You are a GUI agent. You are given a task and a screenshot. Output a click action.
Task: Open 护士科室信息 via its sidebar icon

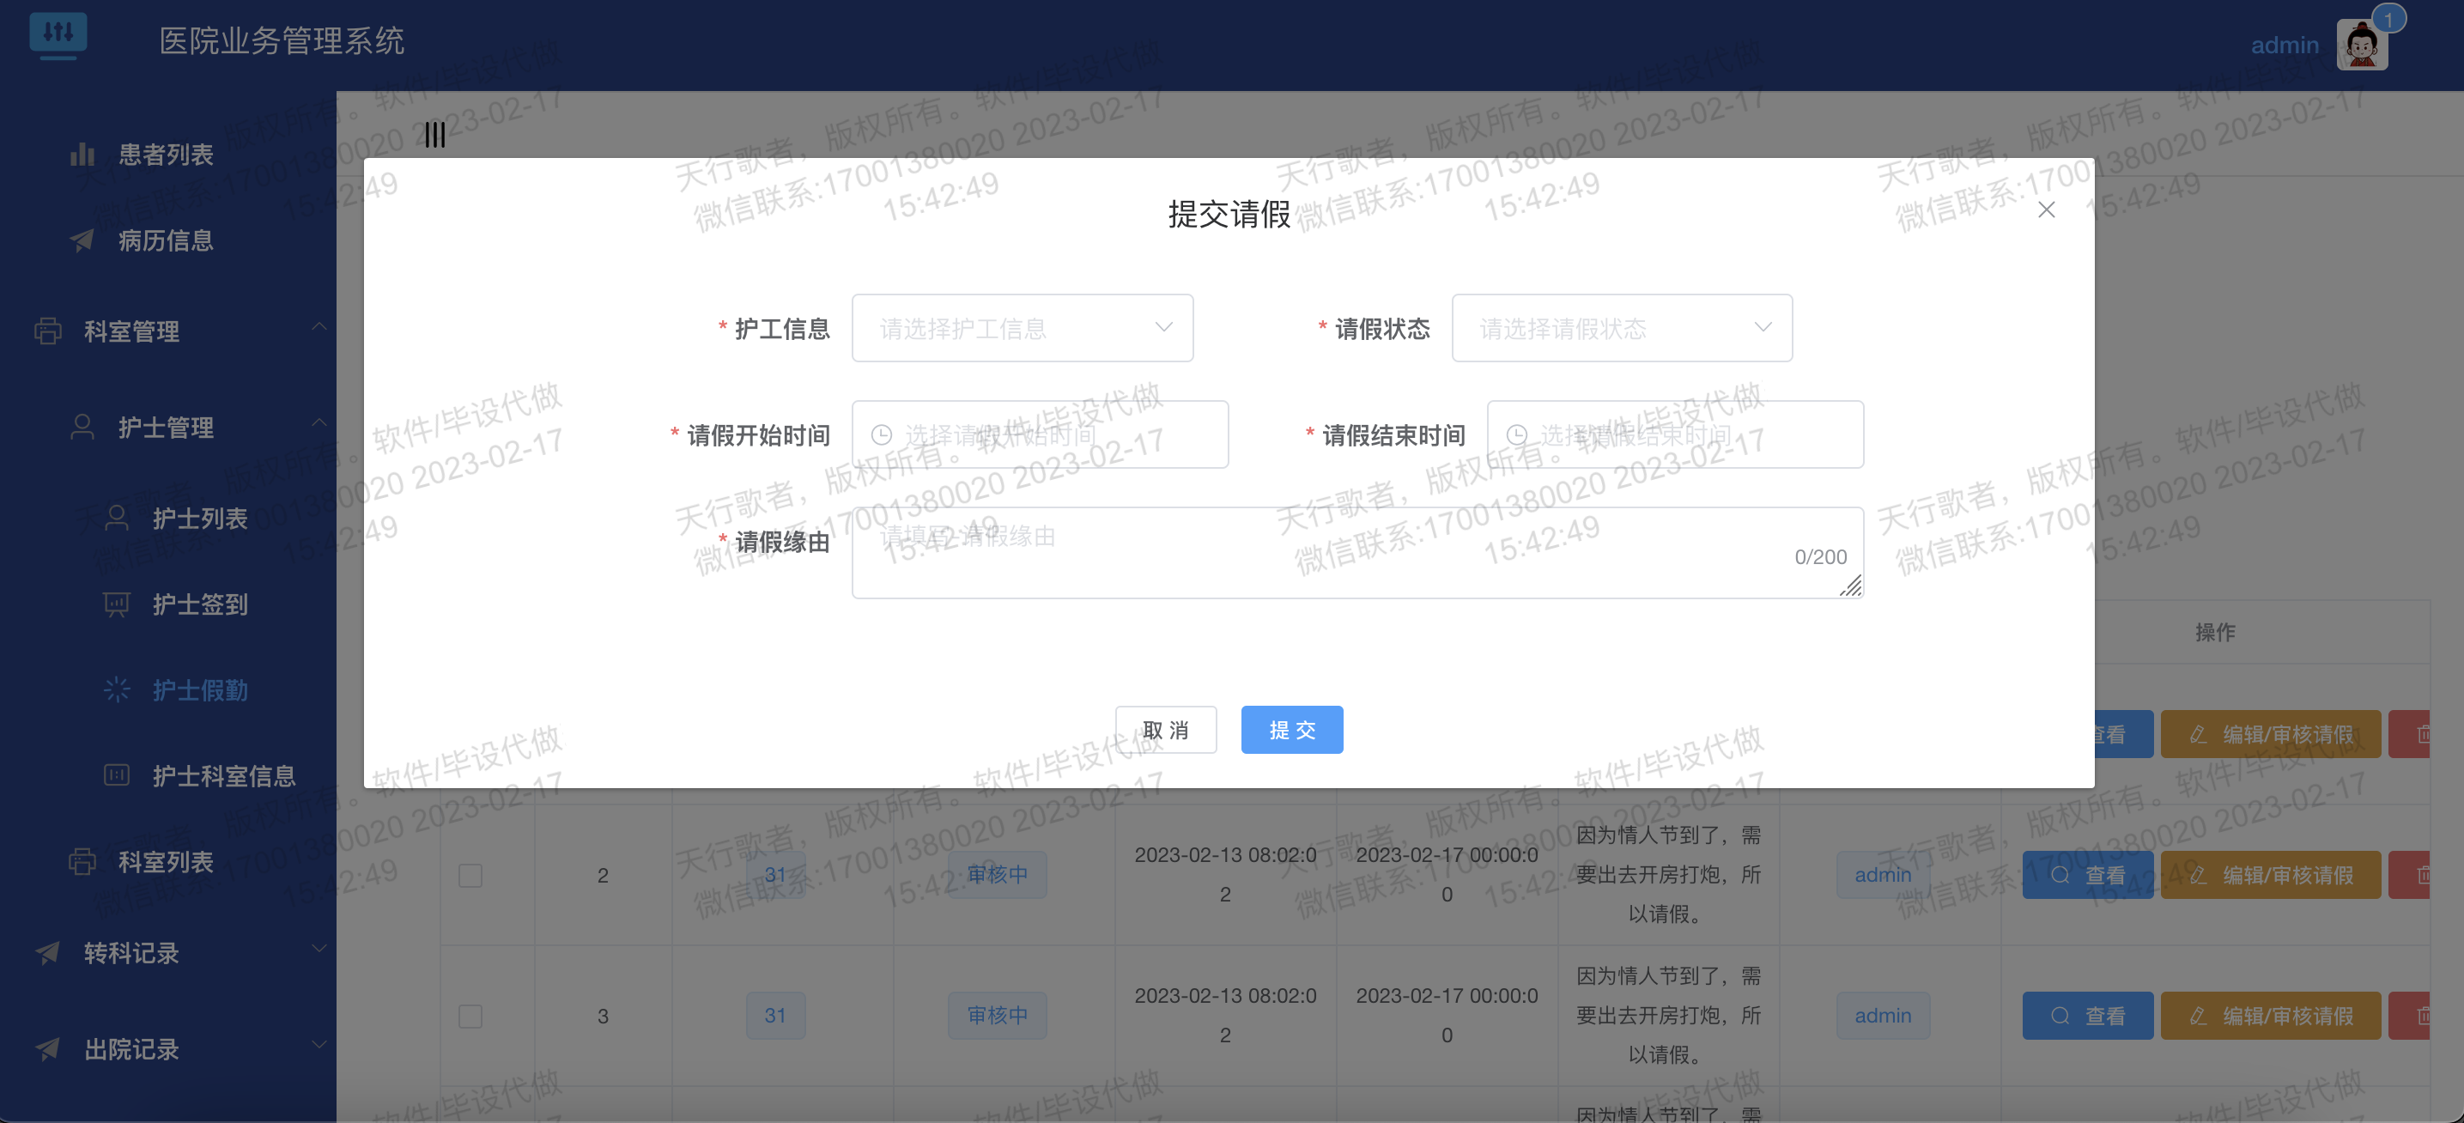[116, 774]
